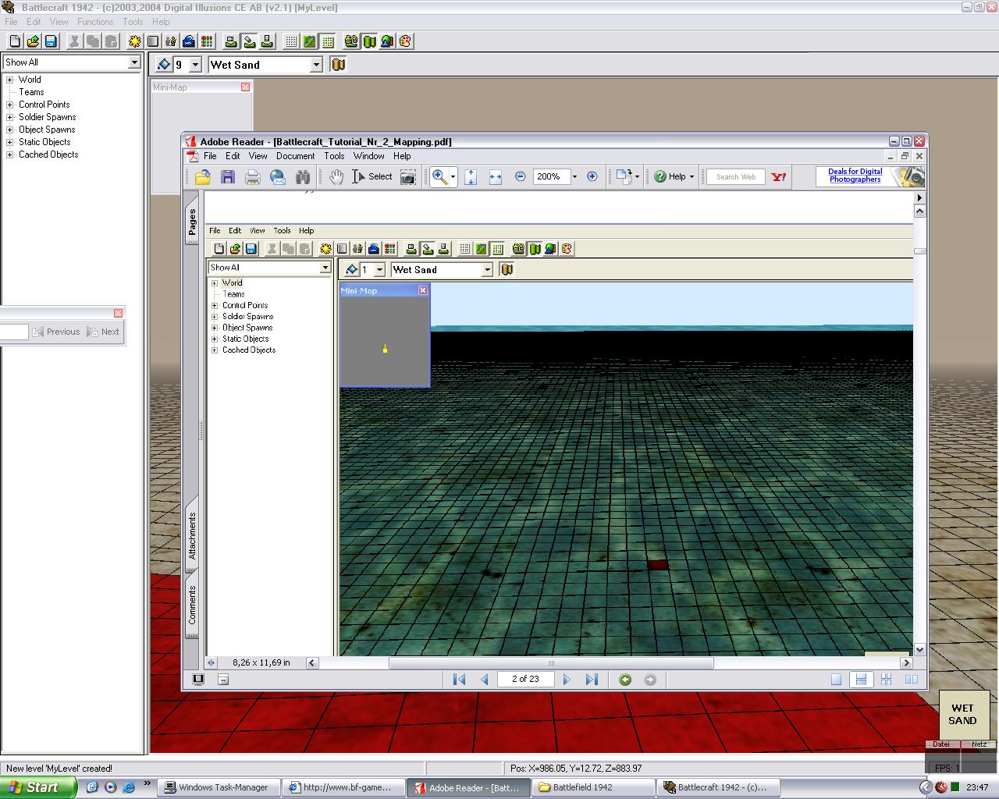The image size is (999, 799).
Task: Open the Comments side tab in Adobe Reader
Action: 192,605
